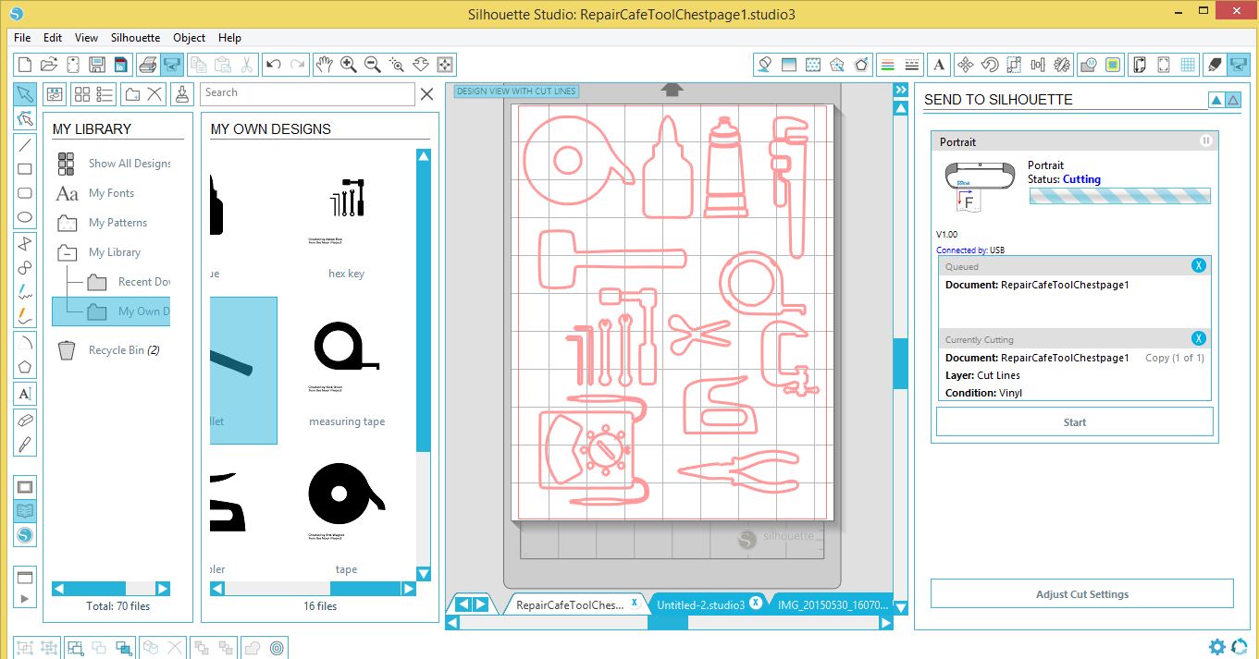Viewport: 1259px width, 659px height.
Task: Pick the Draw an Ellipse tool
Action: pos(25,218)
